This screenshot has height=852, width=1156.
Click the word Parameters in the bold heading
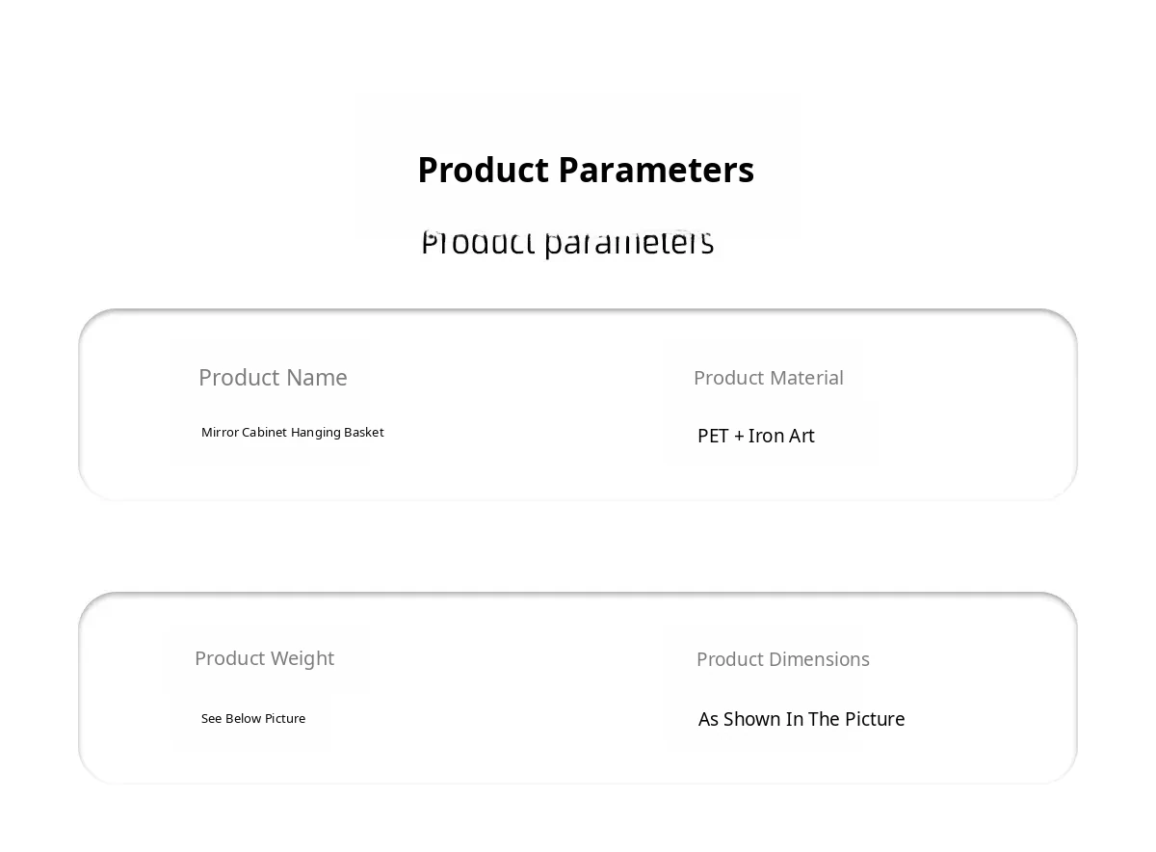tap(656, 170)
